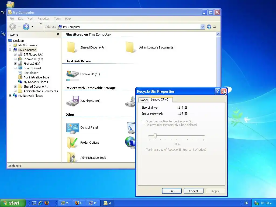Open the Tools menu

57,19
